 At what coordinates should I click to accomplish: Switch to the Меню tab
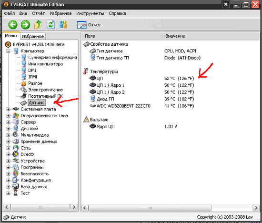(11, 36)
